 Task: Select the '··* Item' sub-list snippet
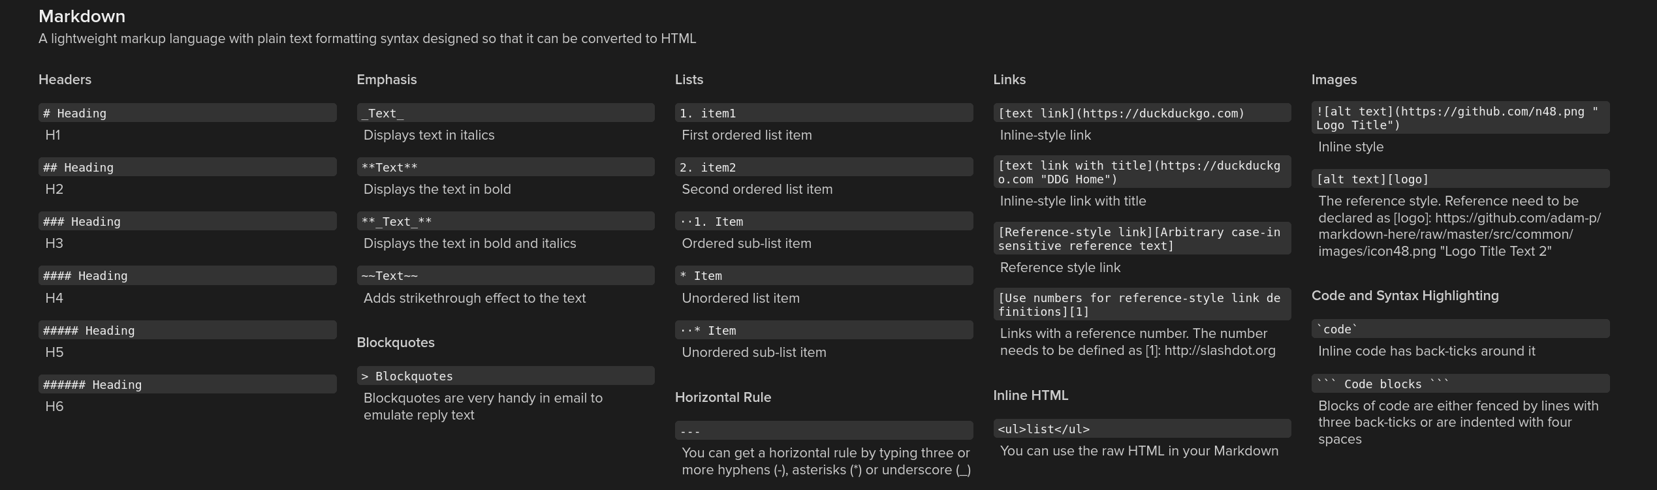click(824, 330)
